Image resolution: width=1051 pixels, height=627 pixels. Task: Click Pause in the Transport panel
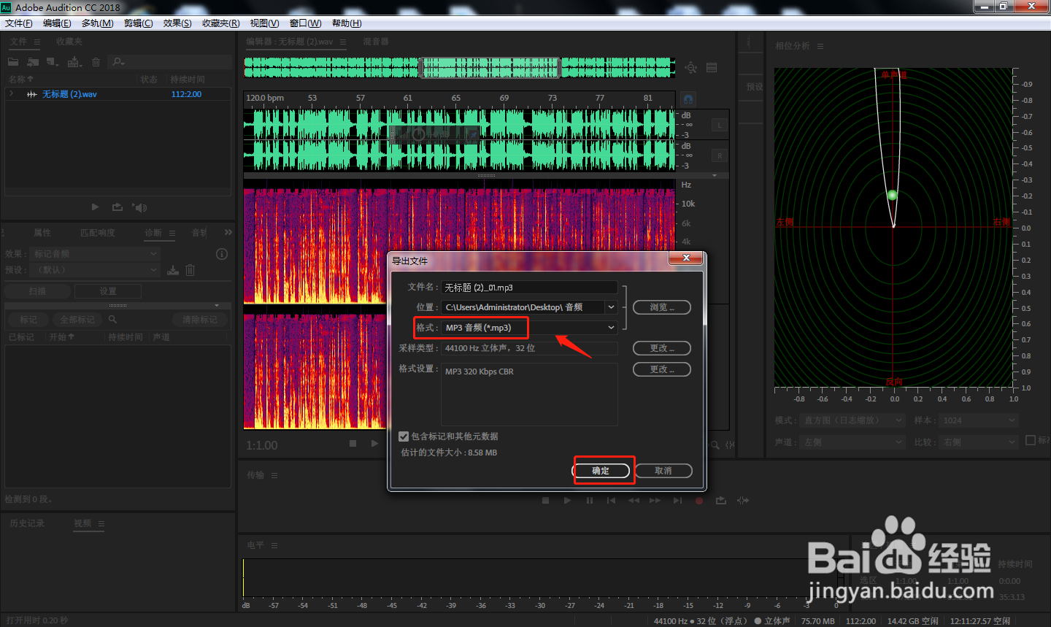pos(589,501)
